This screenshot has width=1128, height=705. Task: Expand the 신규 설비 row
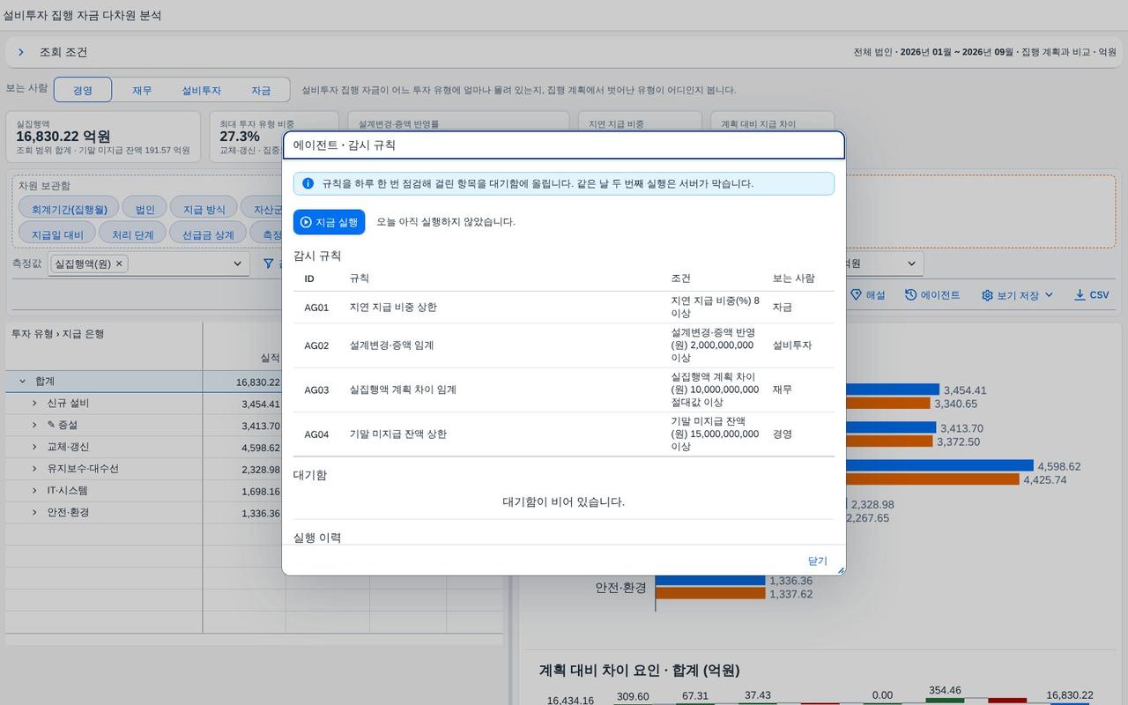tap(34, 404)
